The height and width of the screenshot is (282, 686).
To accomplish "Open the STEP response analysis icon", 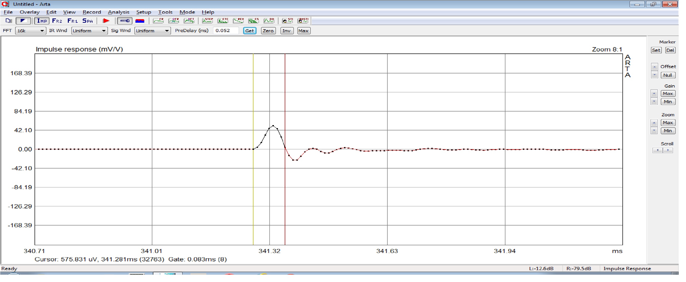I will [x=208, y=21].
